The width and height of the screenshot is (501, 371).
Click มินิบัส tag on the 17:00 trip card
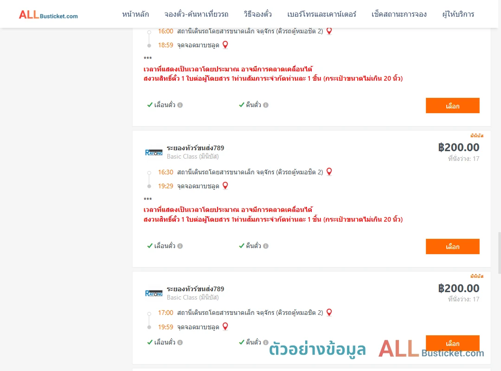pos(477,276)
